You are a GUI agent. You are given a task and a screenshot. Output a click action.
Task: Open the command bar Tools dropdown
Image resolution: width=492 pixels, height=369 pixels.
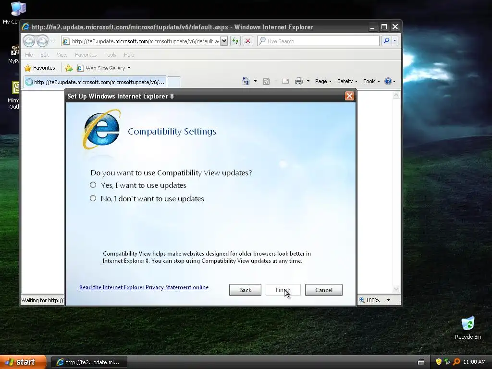coord(371,81)
